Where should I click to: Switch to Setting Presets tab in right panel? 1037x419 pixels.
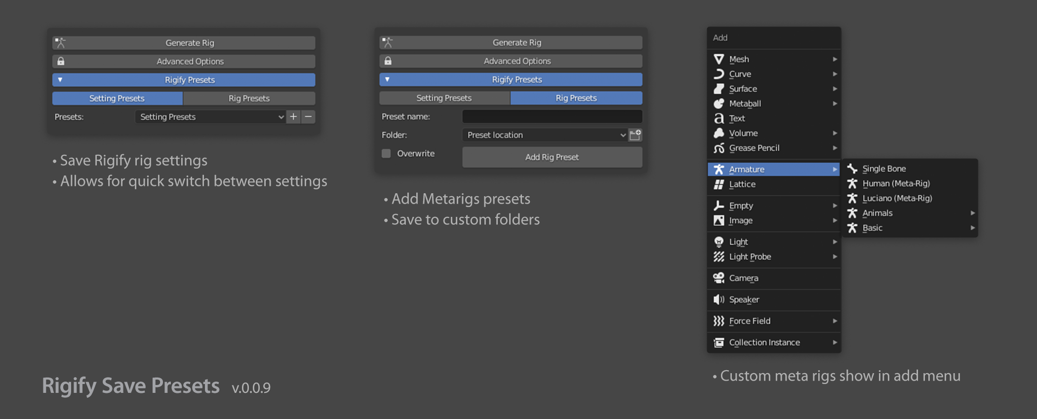[444, 98]
